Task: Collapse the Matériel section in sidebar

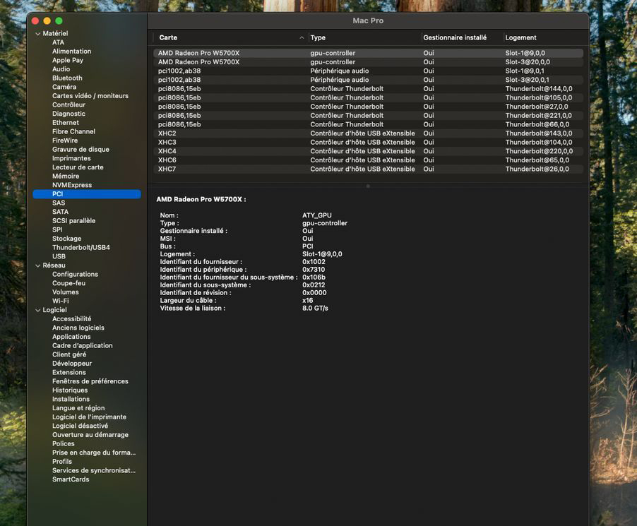Action: (37, 34)
